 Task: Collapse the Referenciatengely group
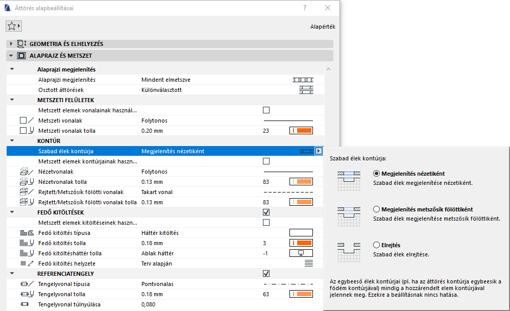click(12, 274)
